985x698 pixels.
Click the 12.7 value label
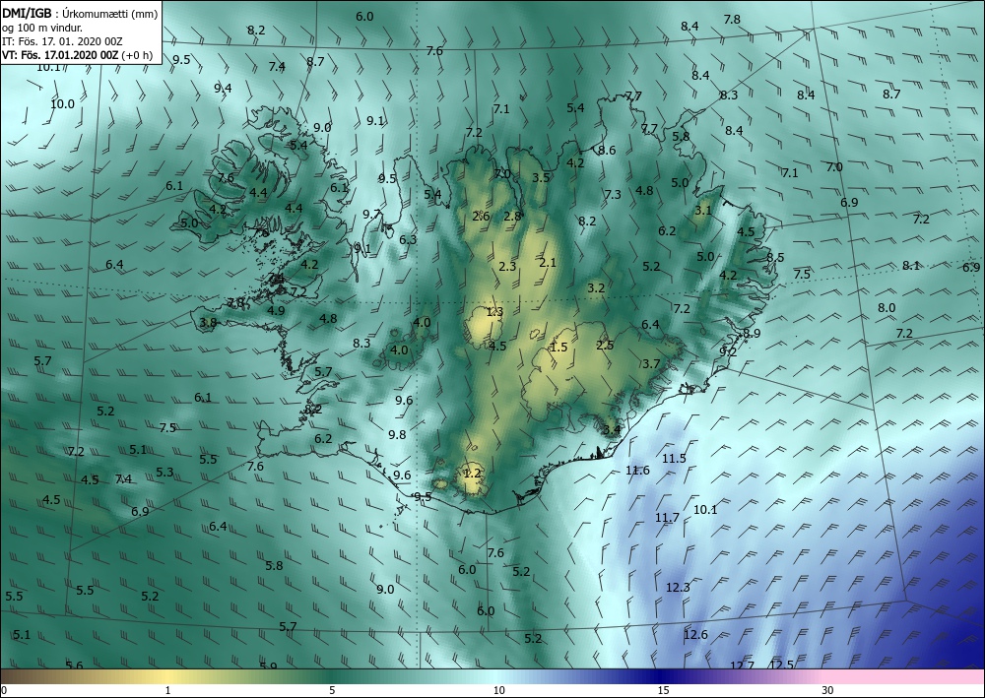coord(742,666)
